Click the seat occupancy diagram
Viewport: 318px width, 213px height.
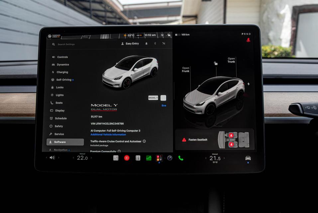(x=234, y=139)
